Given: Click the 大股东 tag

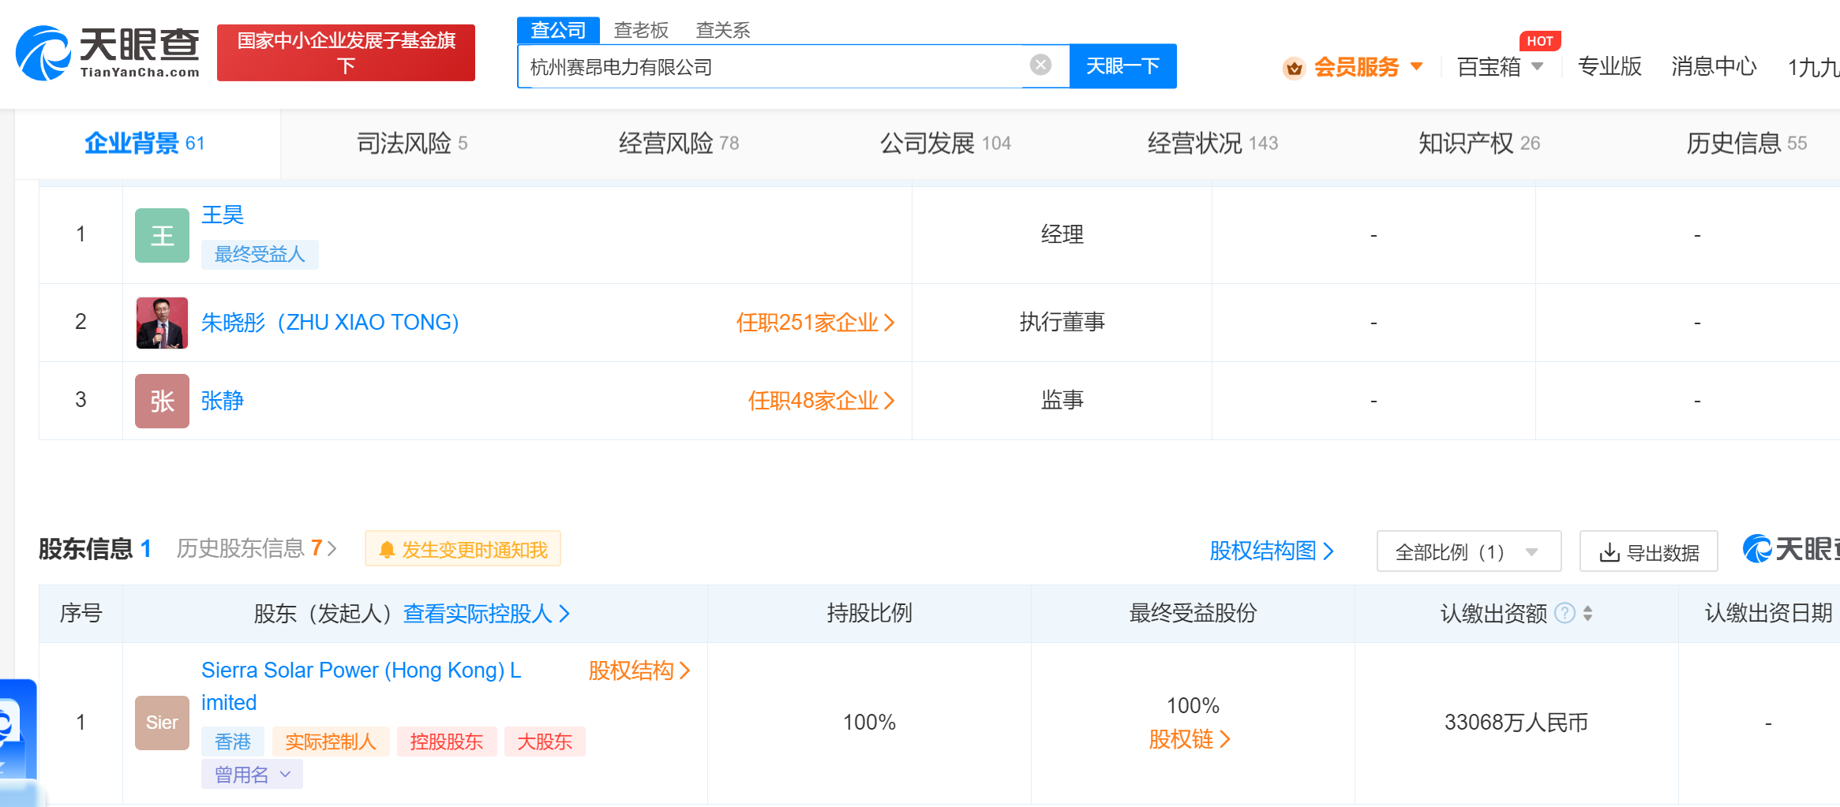Looking at the screenshot, I should (x=545, y=742).
